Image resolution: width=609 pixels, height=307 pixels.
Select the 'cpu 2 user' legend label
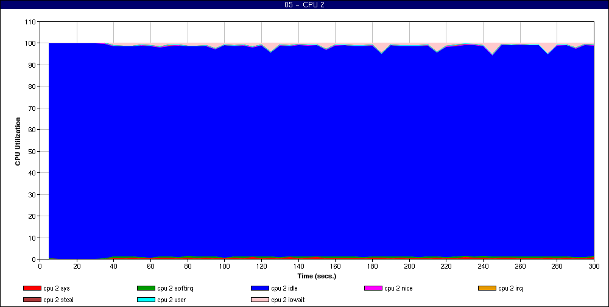point(172,300)
